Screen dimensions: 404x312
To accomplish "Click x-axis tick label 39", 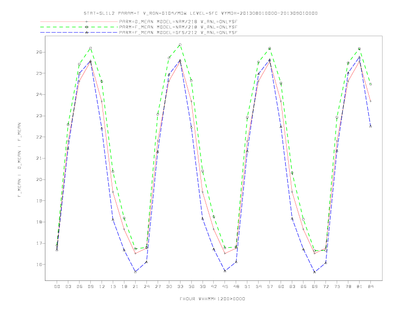I will (203, 287).
